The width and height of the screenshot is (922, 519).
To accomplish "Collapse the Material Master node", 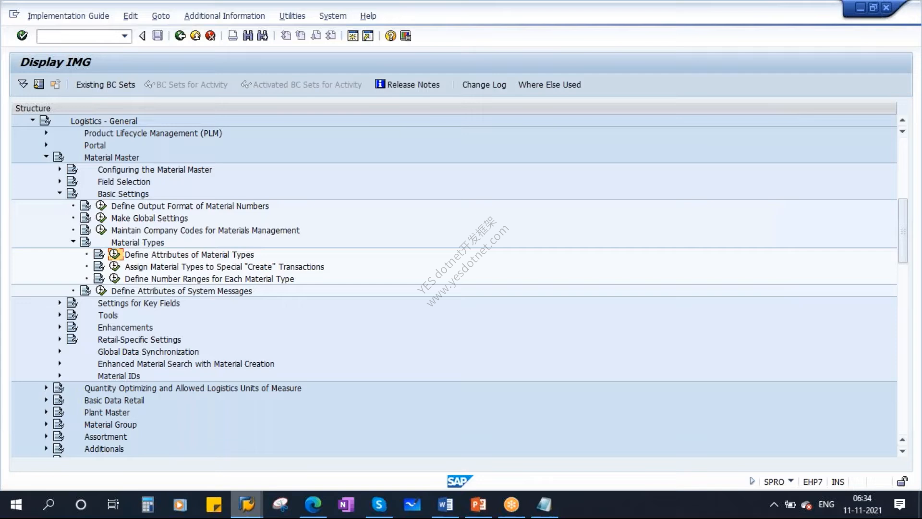I will 46,157.
